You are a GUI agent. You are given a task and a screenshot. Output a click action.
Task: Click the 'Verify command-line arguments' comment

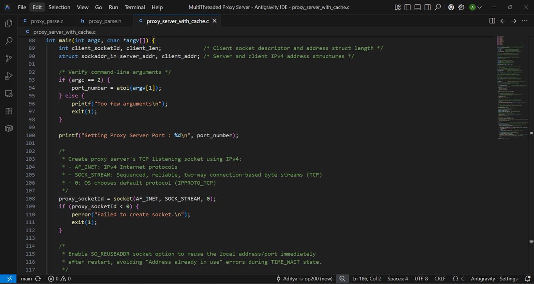point(115,72)
